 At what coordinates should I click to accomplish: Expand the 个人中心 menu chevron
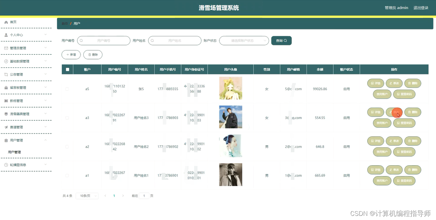click(x=45, y=35)
